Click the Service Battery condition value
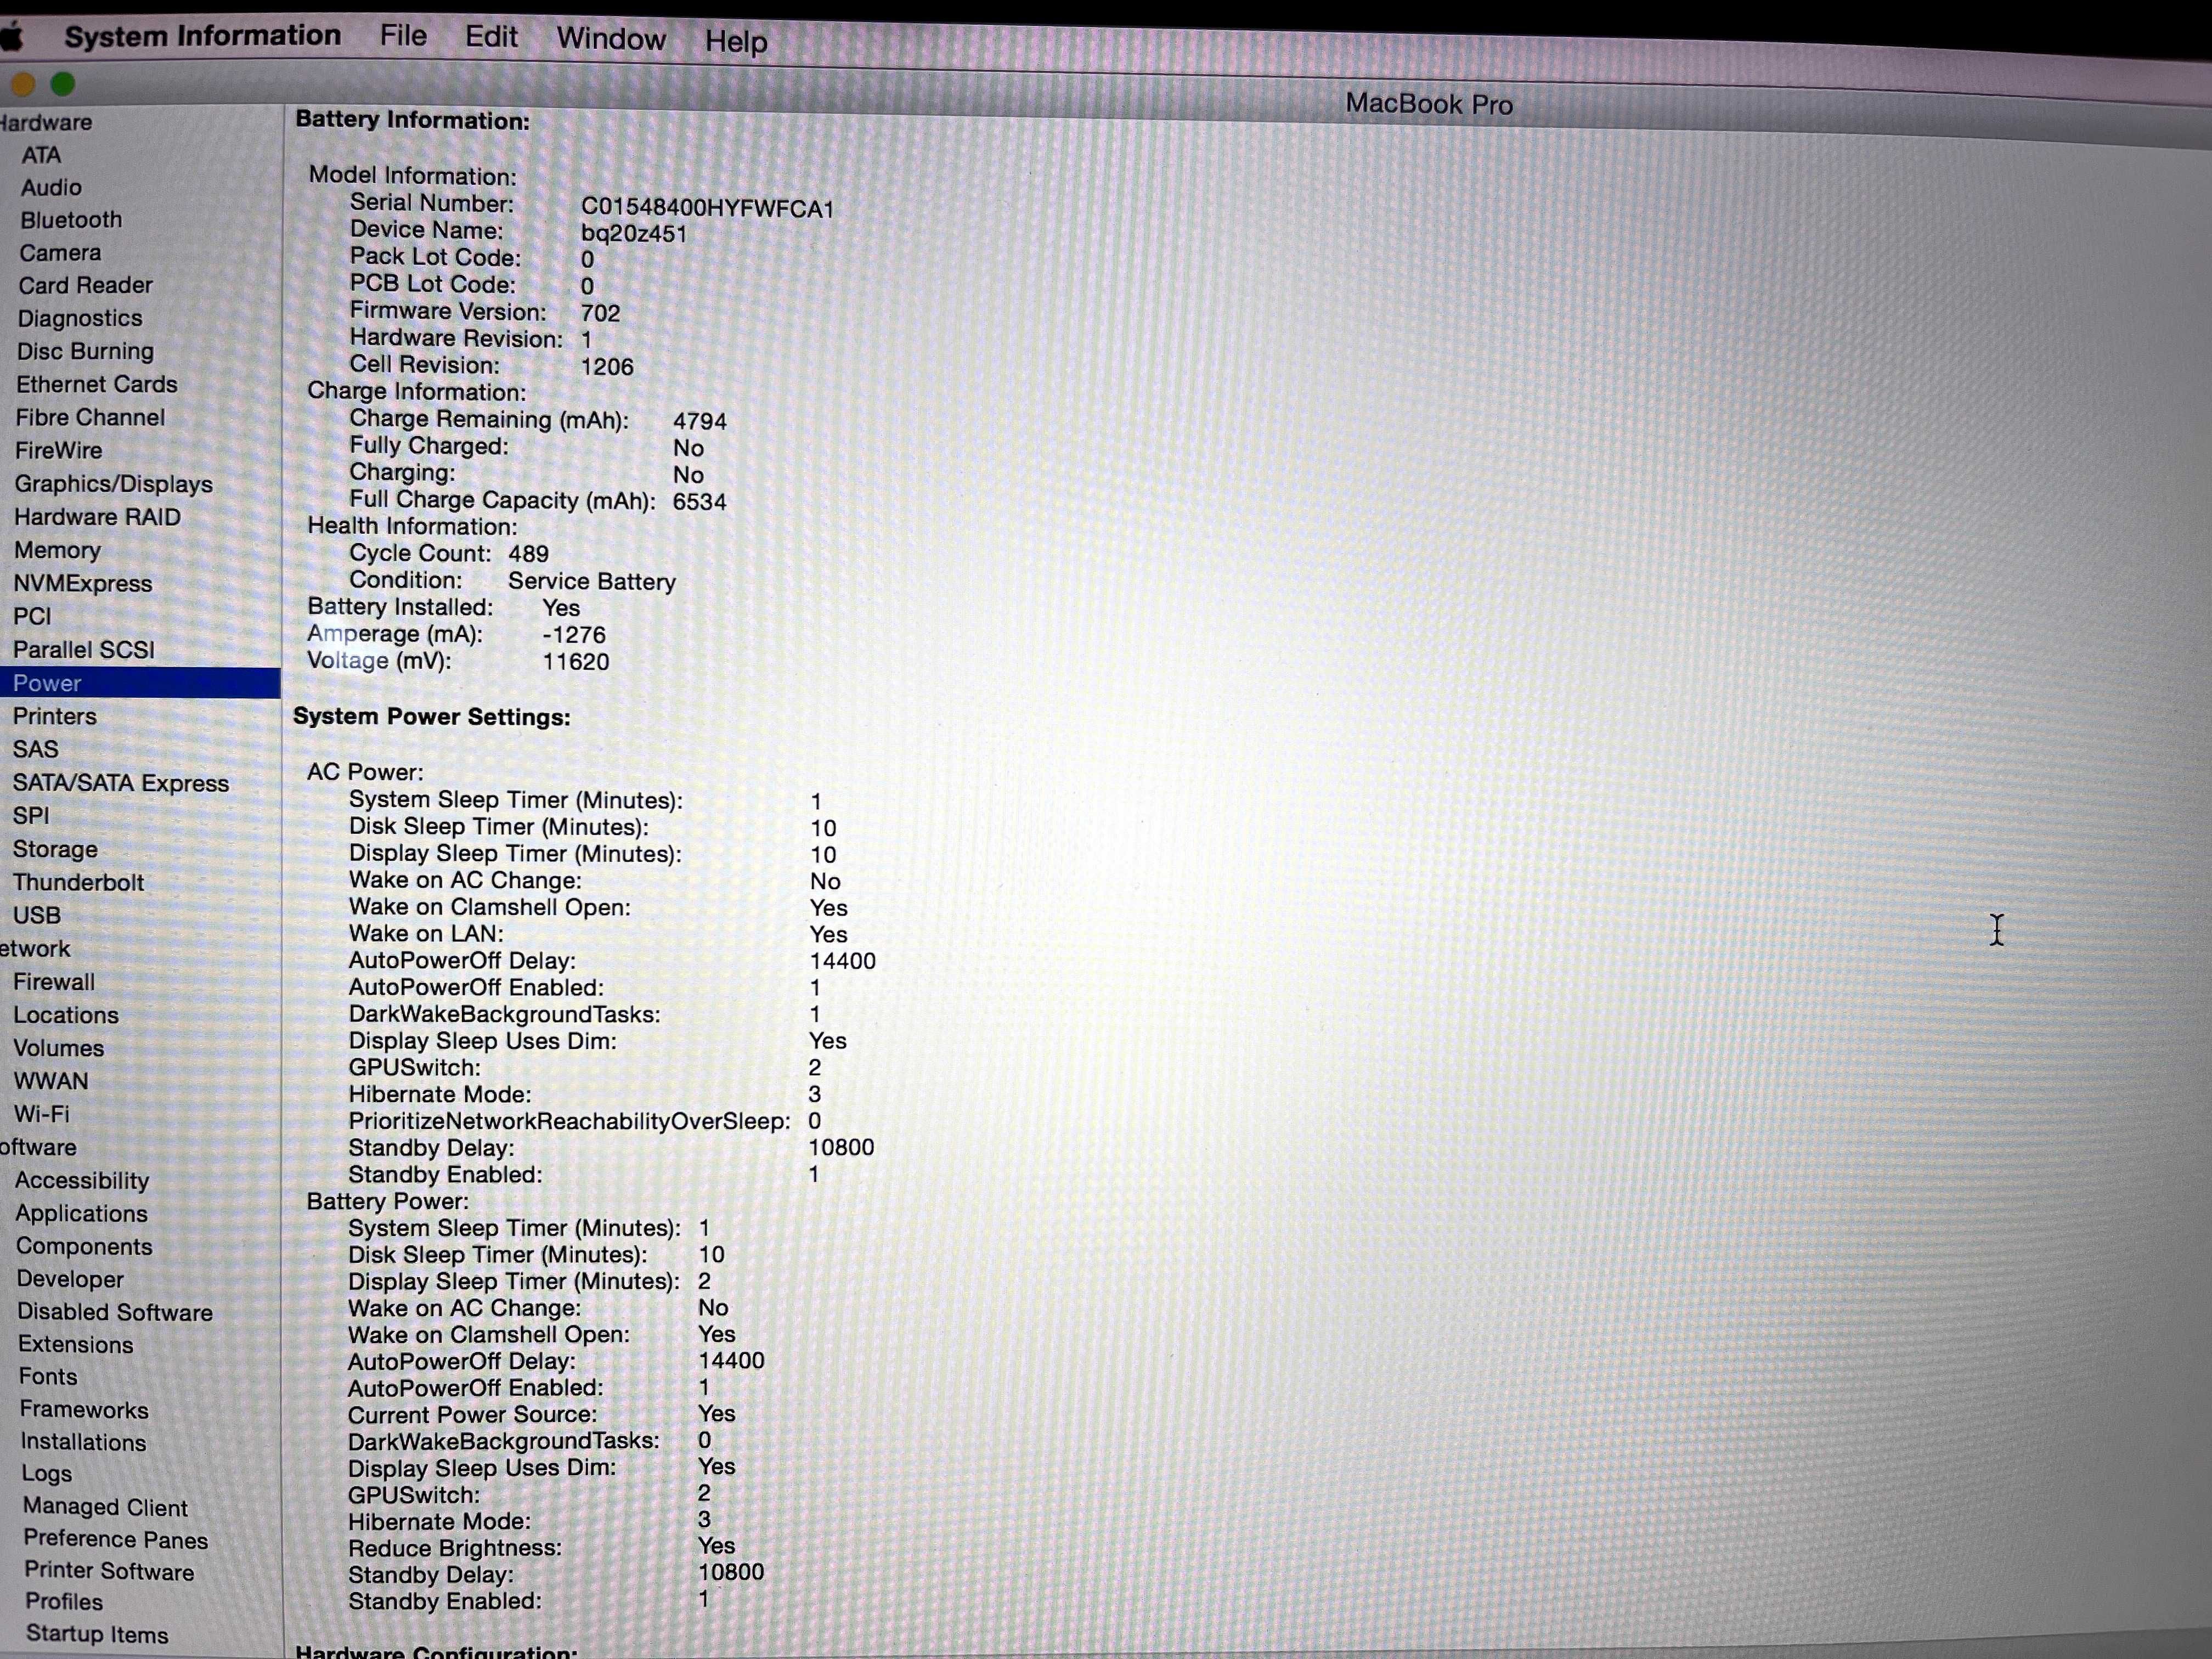This screenshot has height=1659, width=2212. [592, 581]
